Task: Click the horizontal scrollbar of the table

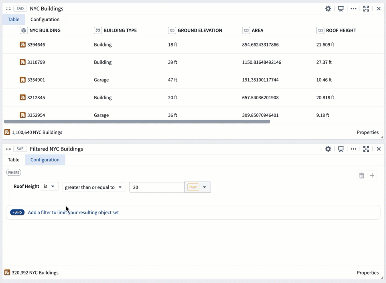Action: point(137,122)
